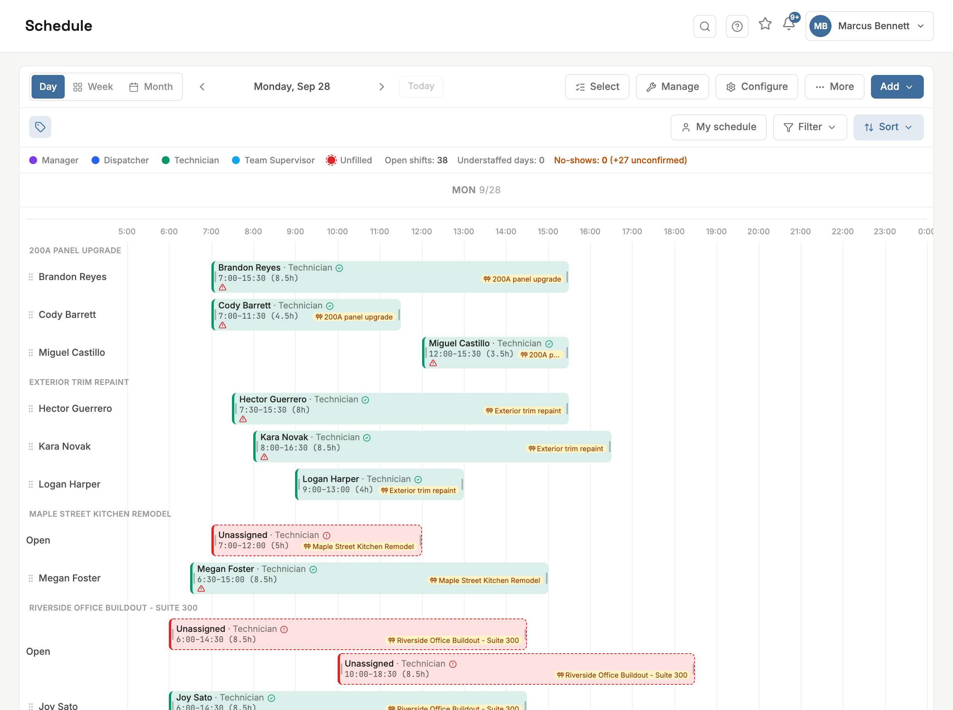This screenshot has width=953, height=710.
Task: Click drag handle next to Brandon Reyes
Action: point(30,277)
